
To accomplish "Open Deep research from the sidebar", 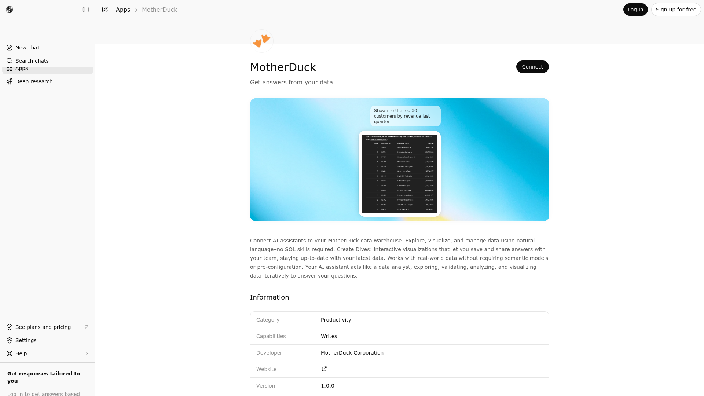I will pos(34,81).
